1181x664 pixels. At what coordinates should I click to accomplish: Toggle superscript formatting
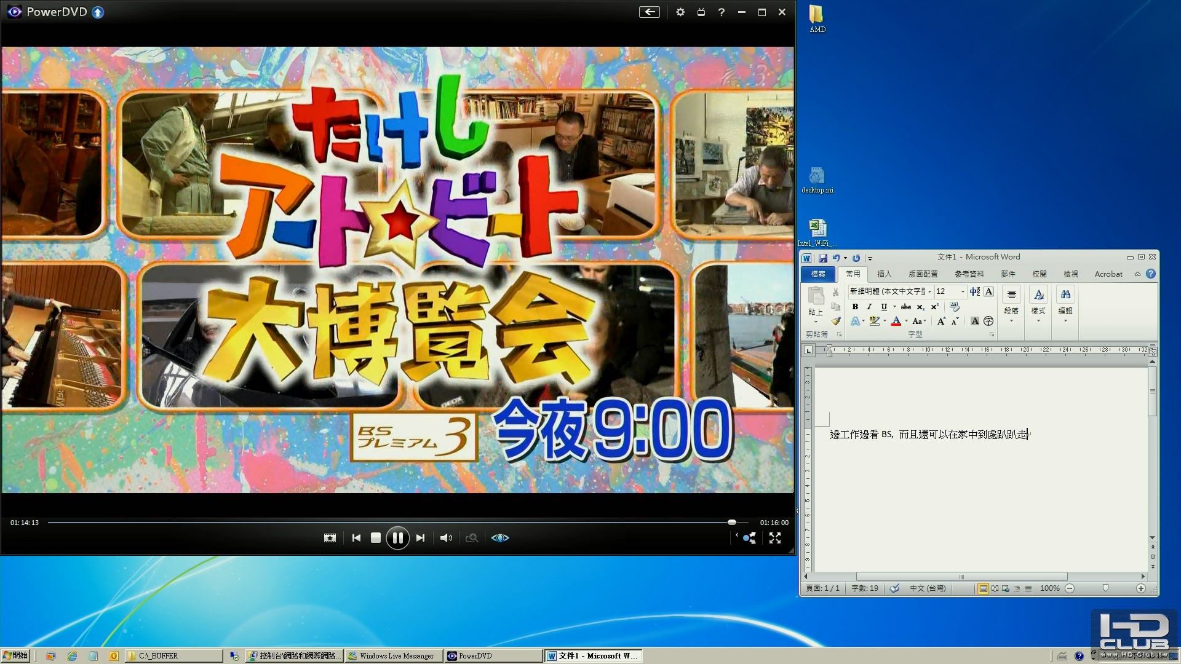934,307
